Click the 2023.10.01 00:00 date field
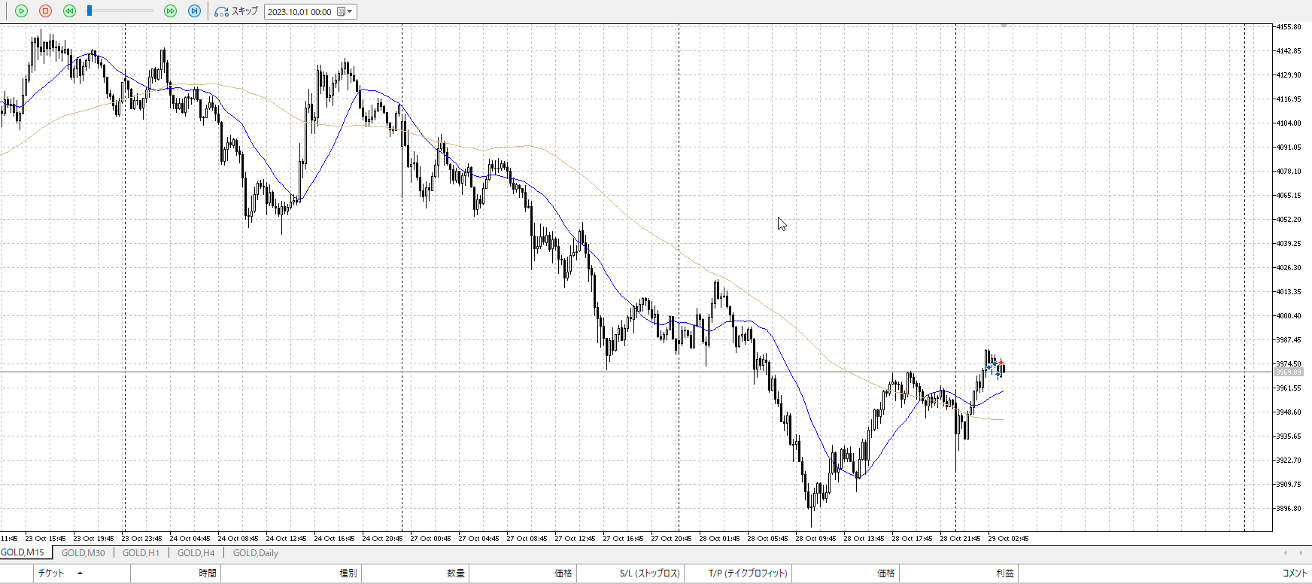The height and width of the screenshot is (584, 1312). [299, 12]
